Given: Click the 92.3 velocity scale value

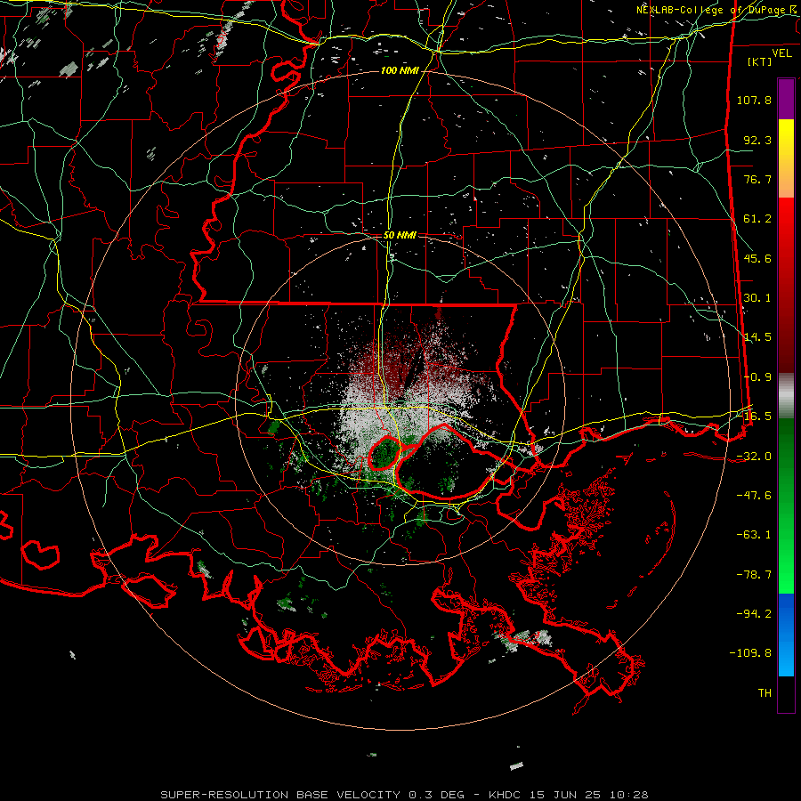Looking at the screenshot, I should coord(757,140).
